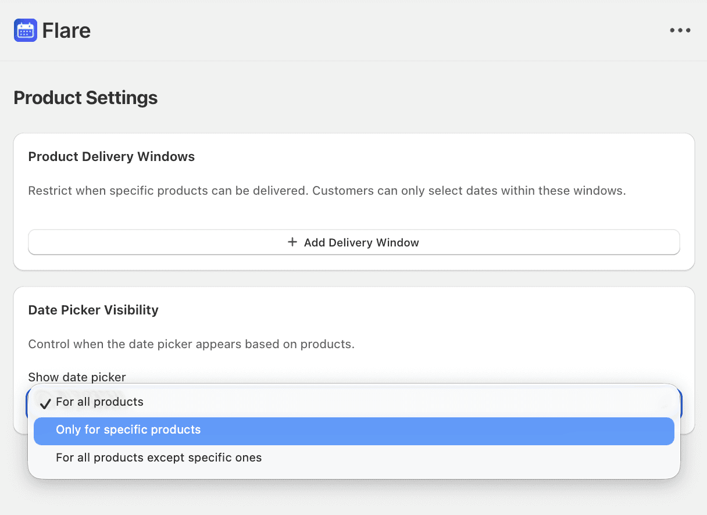This screenshot has height=515, width=707.
Task: Click the Date Picker Visibility section heading
Action: tap(93, 310)
